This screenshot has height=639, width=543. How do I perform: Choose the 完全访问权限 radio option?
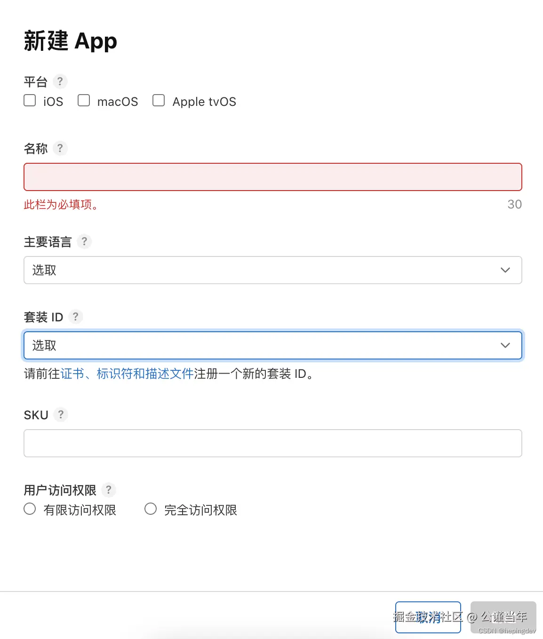[151, 509]
